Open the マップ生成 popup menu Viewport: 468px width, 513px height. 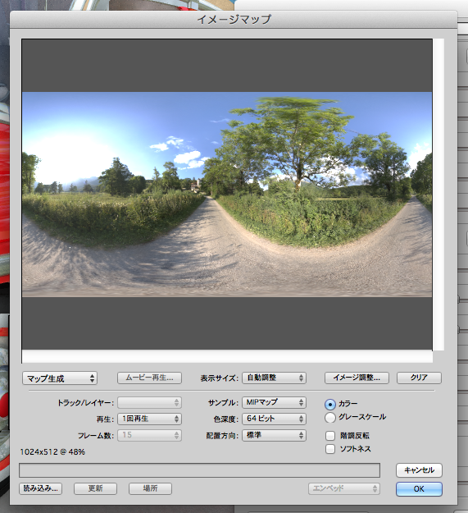(x=60, y=378)
